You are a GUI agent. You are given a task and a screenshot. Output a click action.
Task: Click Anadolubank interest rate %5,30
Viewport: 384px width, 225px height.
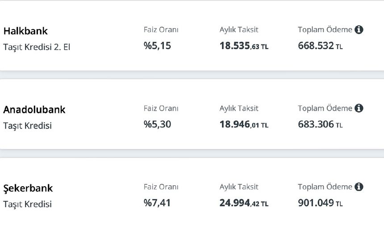(157, 125)
